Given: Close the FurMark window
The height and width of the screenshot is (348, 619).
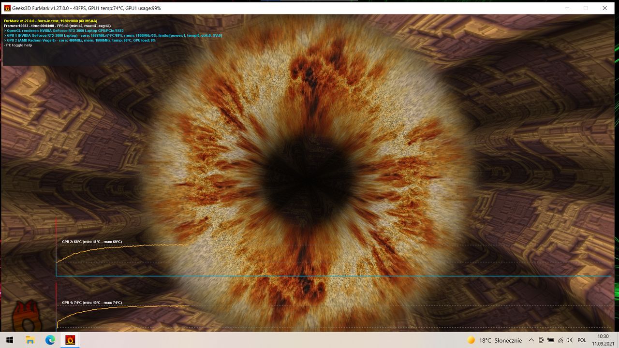Looking at the screenshot, I should [x=605, y=8].
